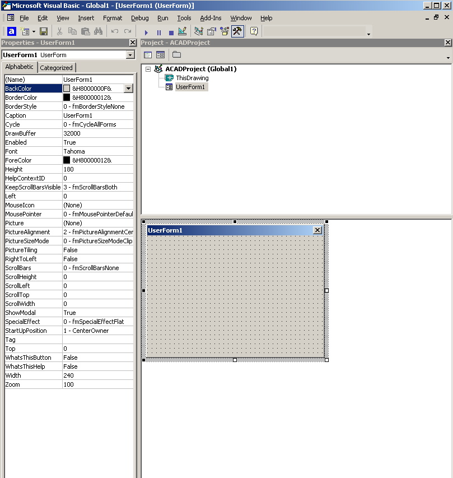Run the macro with the play icon
The width and height of the screenshot is (453, 478).
pos(146,33)
